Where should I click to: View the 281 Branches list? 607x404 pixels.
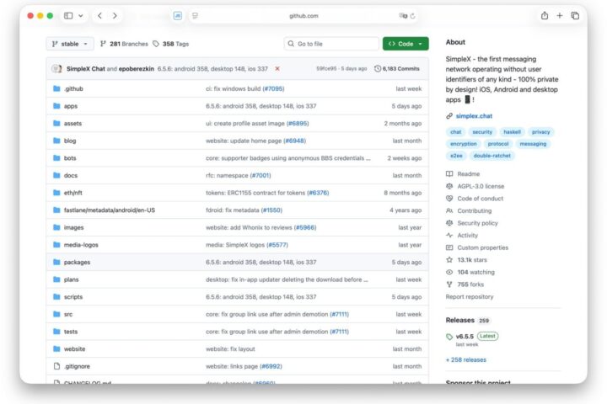(x=124, y=44)
